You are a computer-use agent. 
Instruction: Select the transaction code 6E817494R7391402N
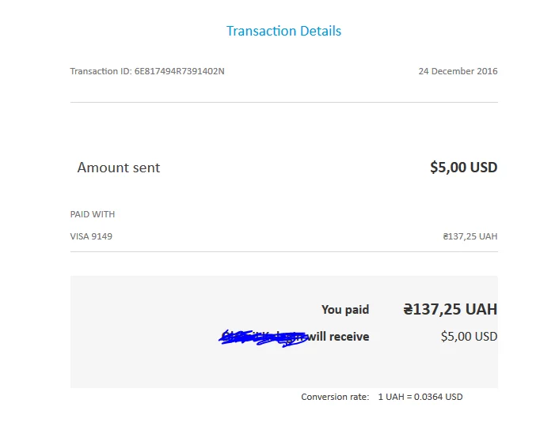(x=179, y=71)
